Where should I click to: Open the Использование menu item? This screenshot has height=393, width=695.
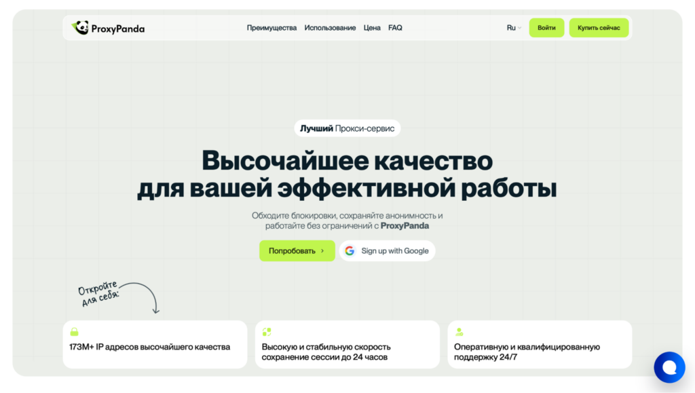click(330, 28)
